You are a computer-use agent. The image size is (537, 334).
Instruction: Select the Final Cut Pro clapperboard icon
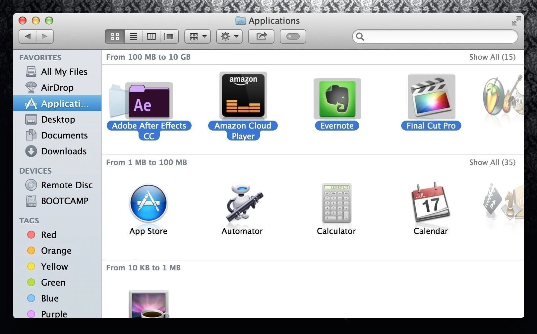pos(431,96)
